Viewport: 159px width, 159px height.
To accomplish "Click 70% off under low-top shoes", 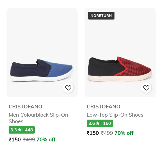I will 124,133.
